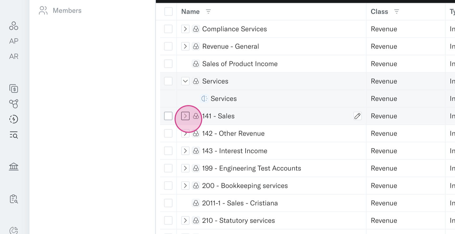
Task: Click the AR sidebar icon
Action: tap(14, 56)
